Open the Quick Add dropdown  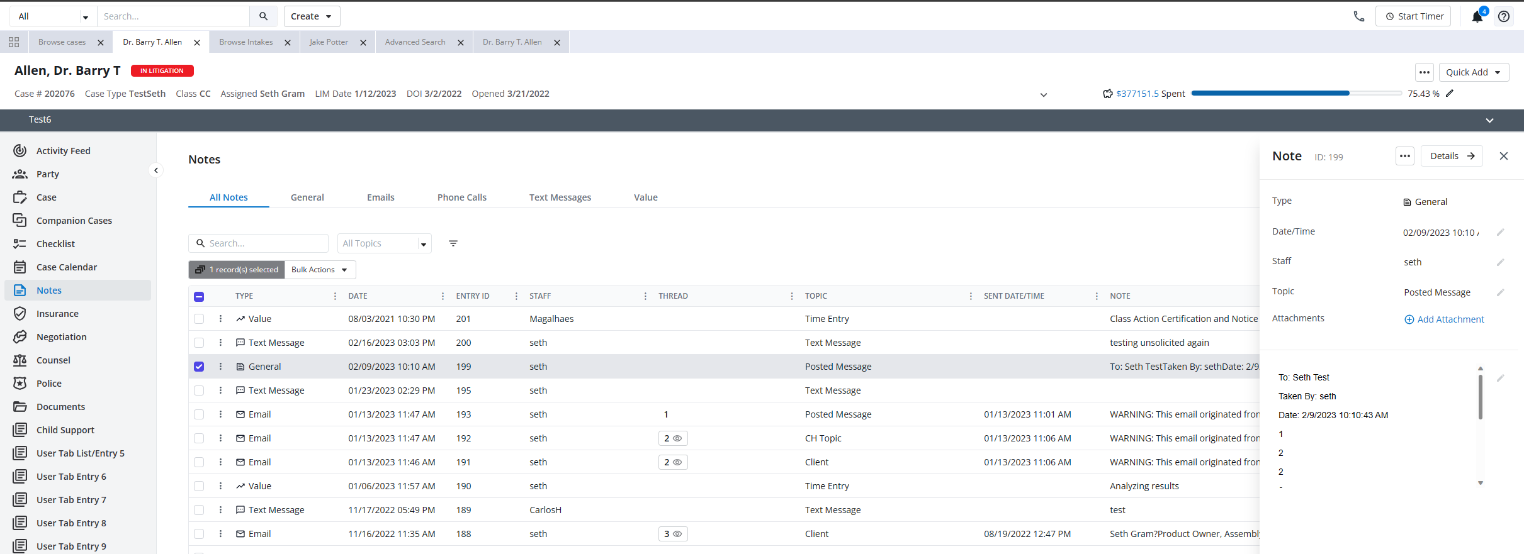[x=1474, y=72]
